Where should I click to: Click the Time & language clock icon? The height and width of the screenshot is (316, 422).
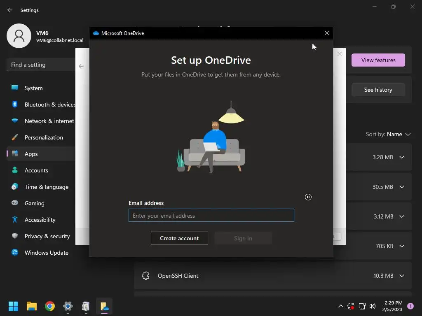pyautogui.click(x=15, y=186)
